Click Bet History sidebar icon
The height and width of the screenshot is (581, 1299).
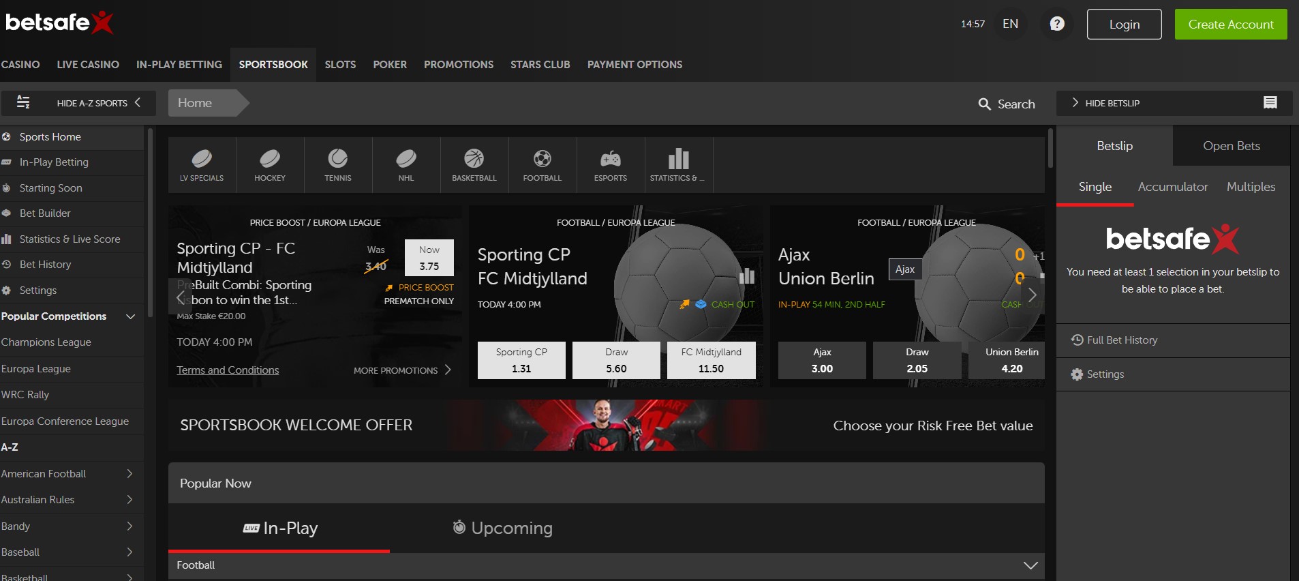pyautogui.click(x=6, y=265)
